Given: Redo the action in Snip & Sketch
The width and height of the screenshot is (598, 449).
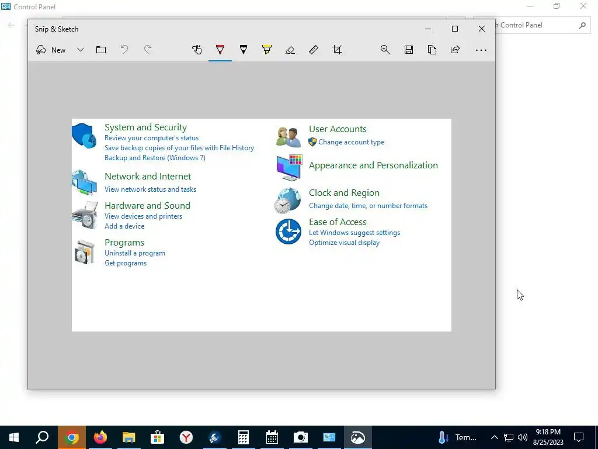Looking at the screenshot, I should coord(148,50).
